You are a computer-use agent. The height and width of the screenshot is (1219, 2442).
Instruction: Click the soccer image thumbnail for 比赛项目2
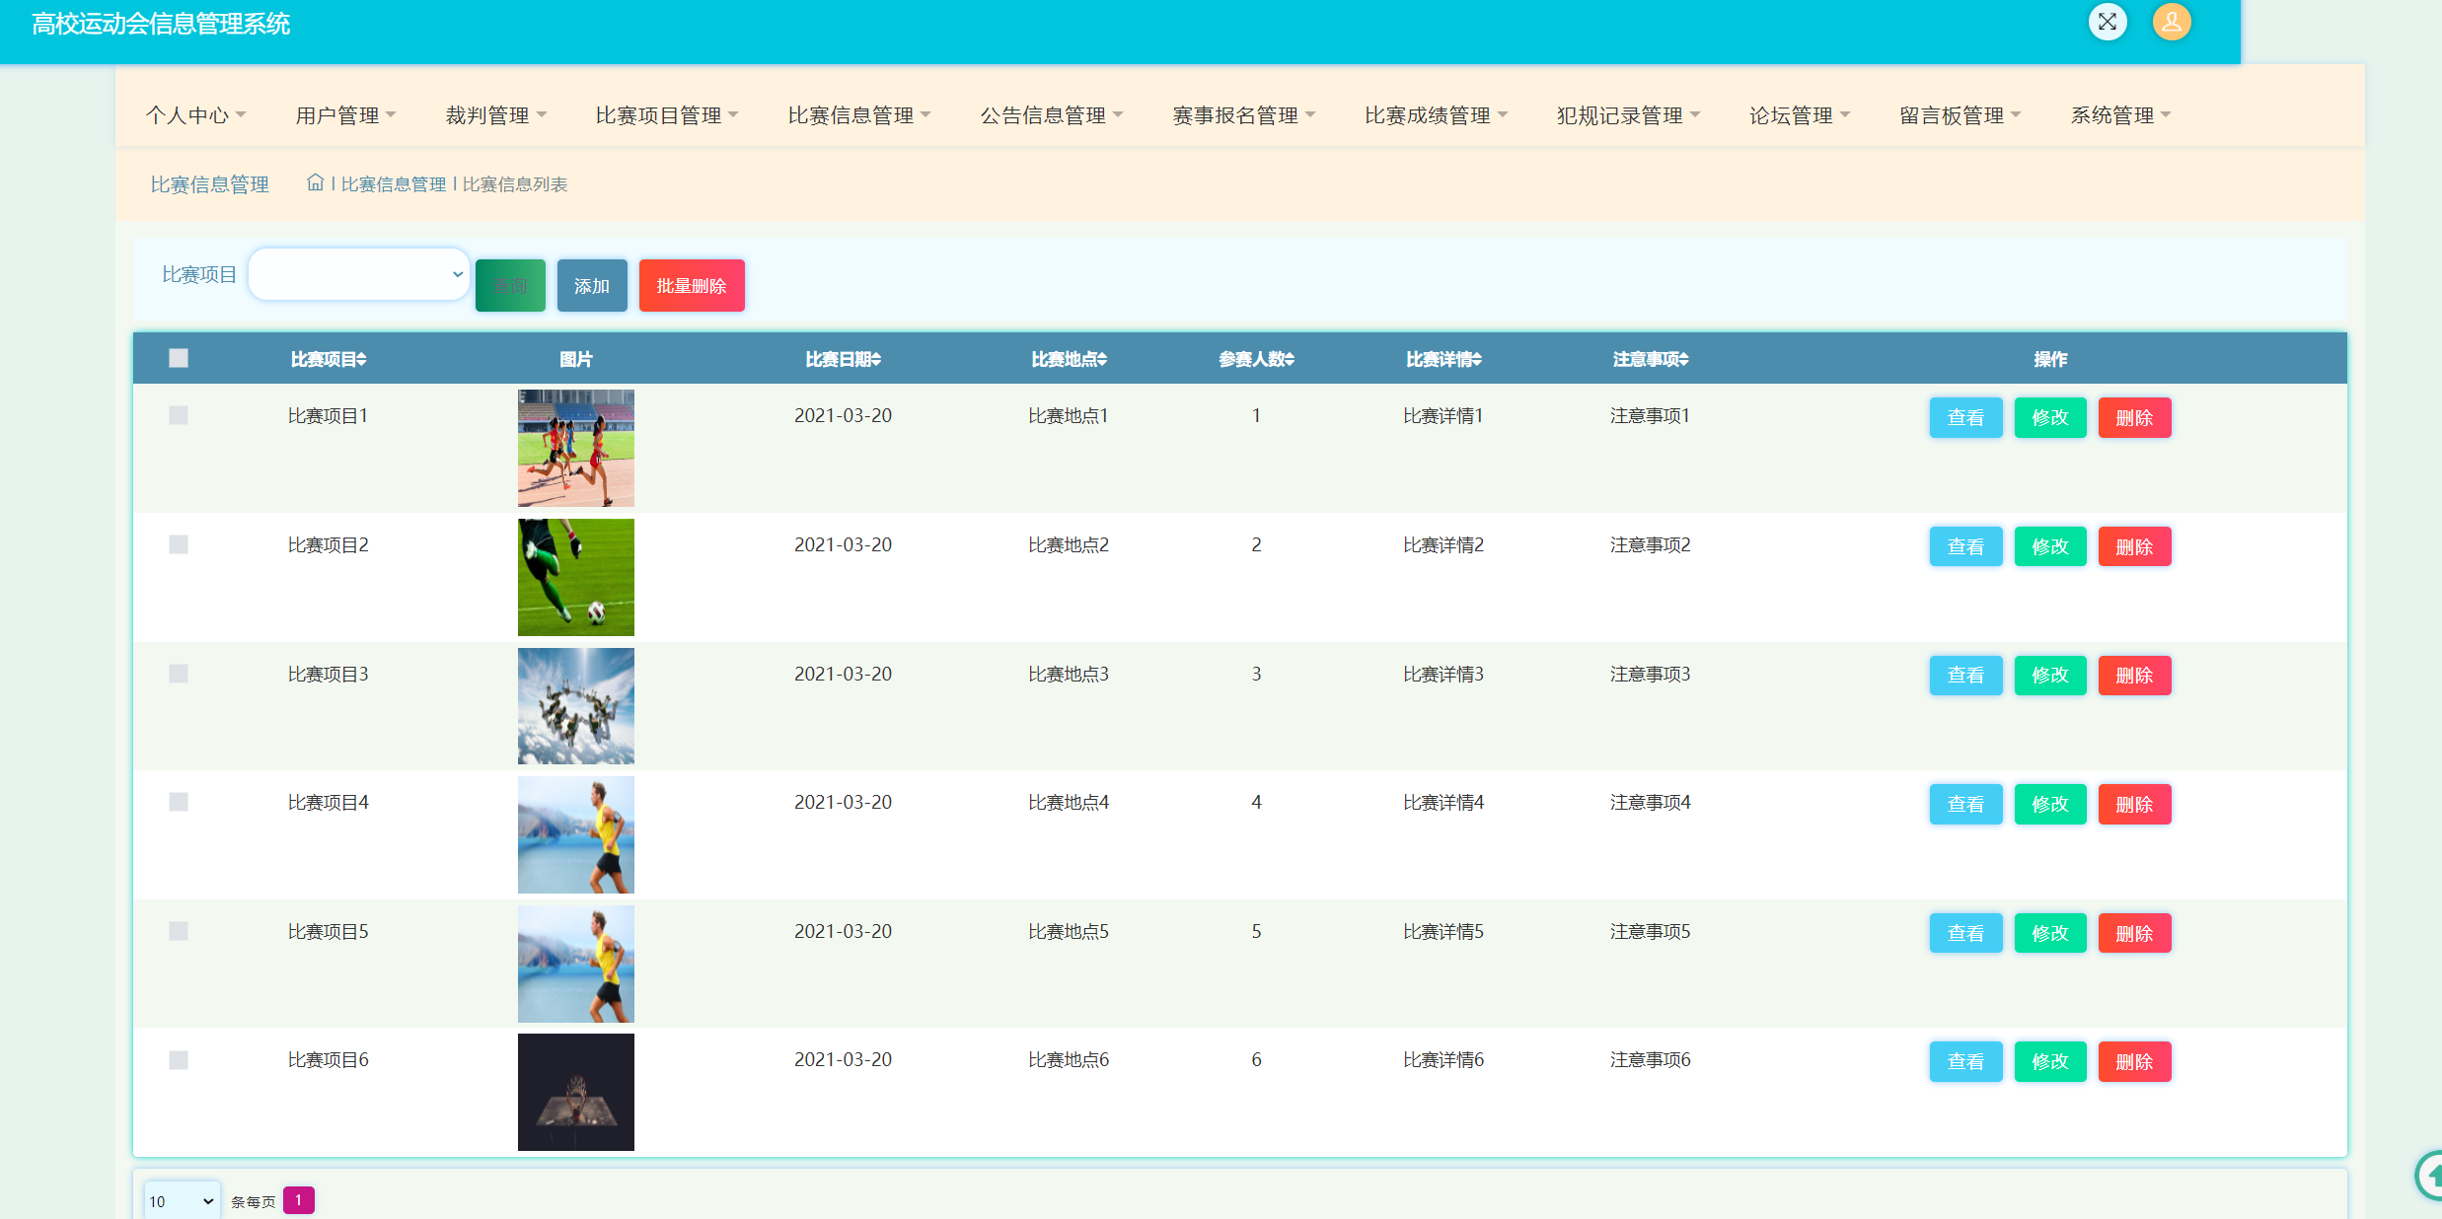(575, 577)
